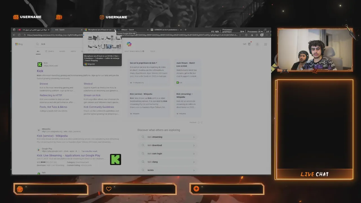Click the browser back arrow
Screen dimensions: 361x203
point(14,35)
